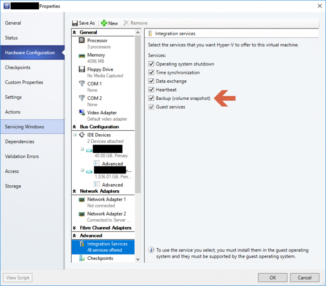Image resolution: width=326 pixels, height=286 pixels.
Task: Close the Properties dialog
Action: [x=320, y=6]
